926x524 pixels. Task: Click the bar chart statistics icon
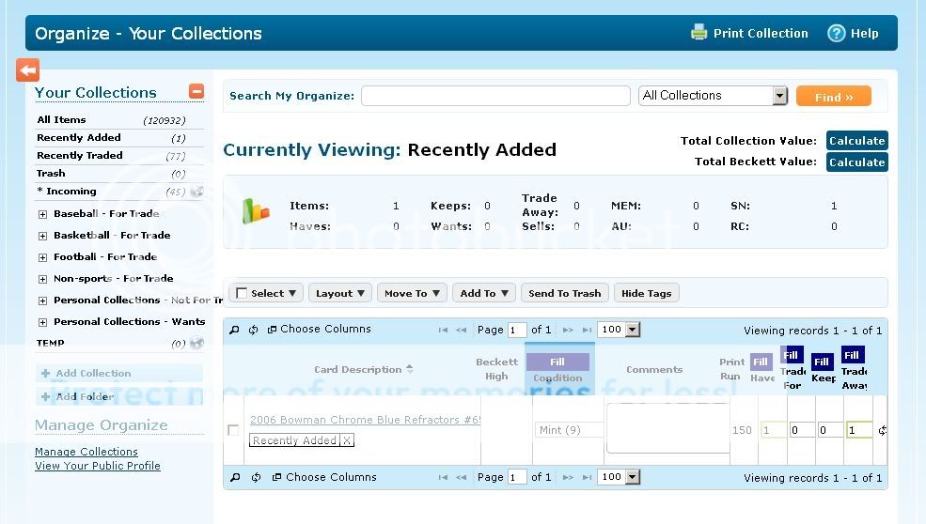pos(256,210)
